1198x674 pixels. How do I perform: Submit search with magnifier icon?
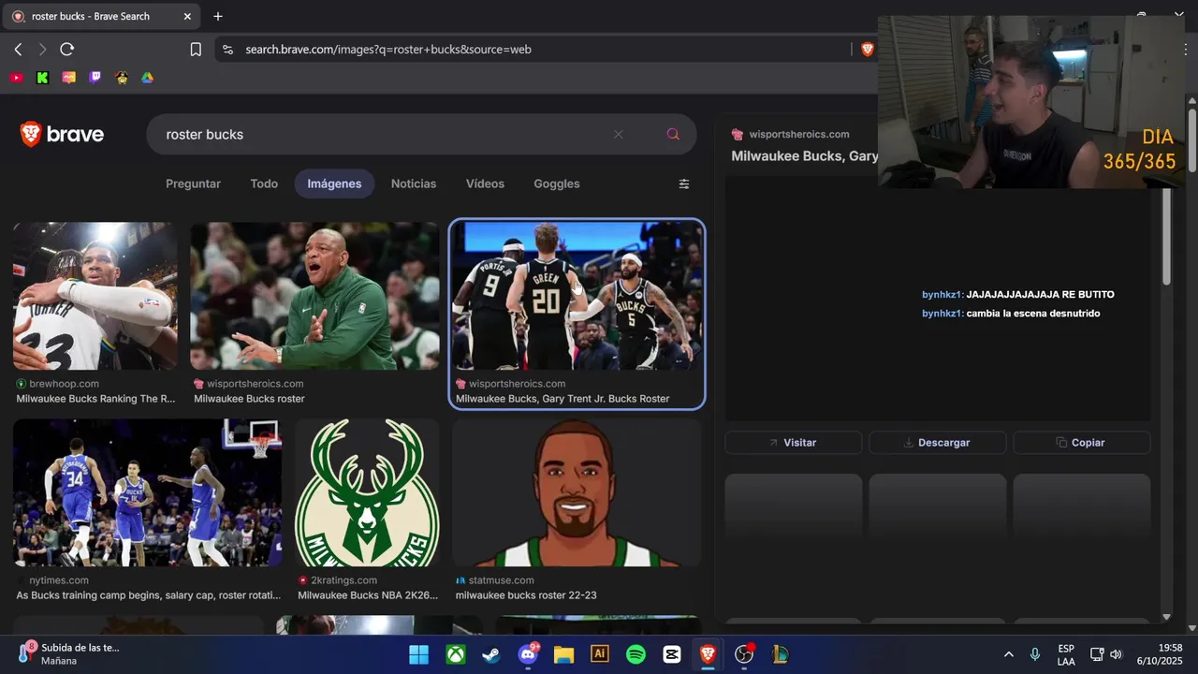coord(673,135)
